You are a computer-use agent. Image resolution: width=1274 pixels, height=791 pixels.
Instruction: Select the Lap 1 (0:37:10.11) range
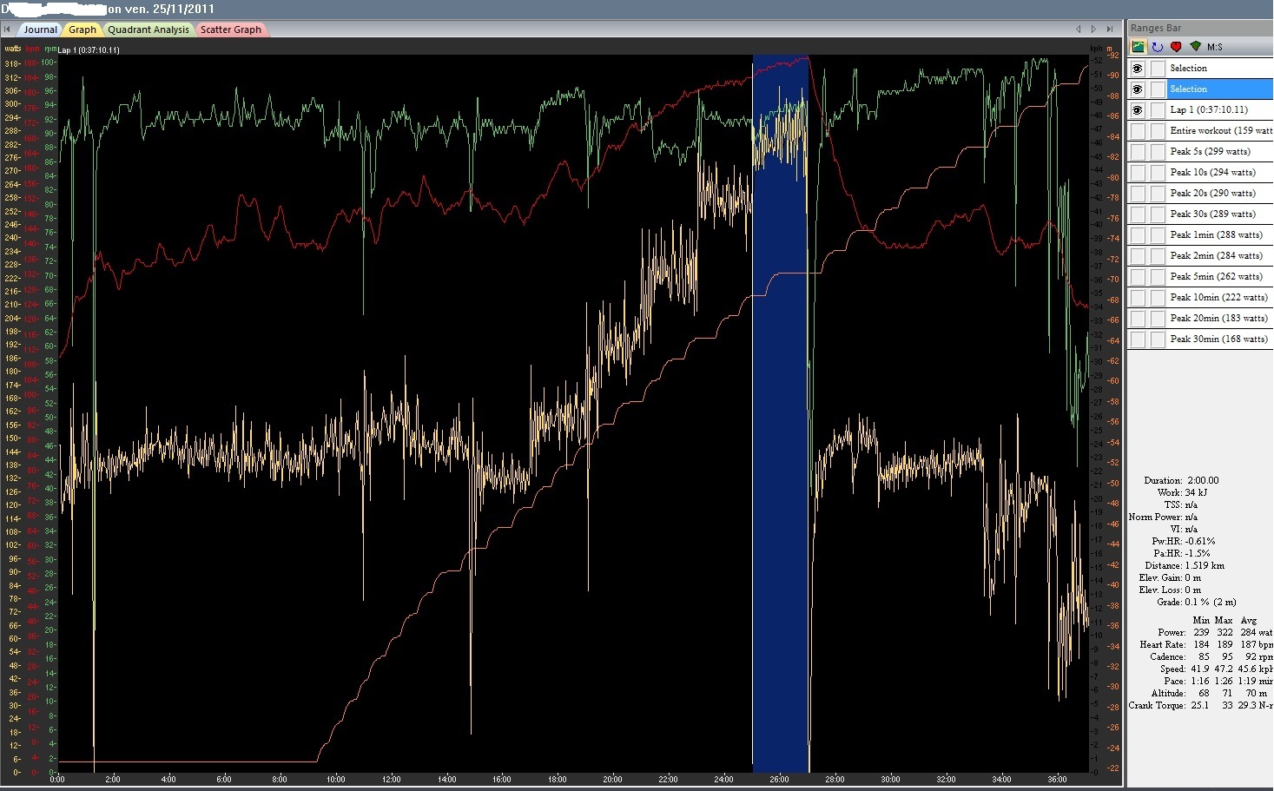[1220, 110]
